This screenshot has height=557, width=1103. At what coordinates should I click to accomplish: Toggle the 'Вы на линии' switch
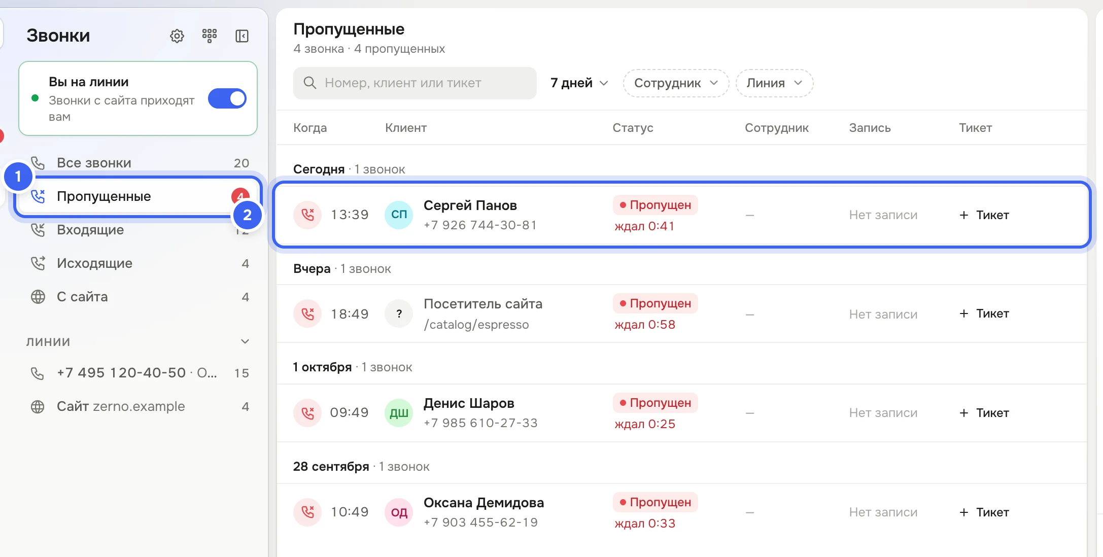point(227,98)
